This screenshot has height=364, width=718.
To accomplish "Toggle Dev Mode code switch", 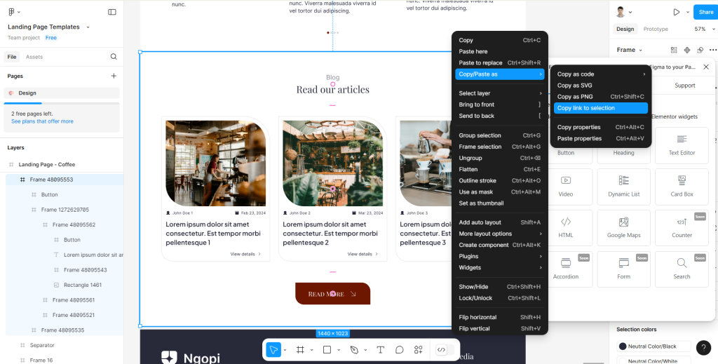I will point(445,350).
